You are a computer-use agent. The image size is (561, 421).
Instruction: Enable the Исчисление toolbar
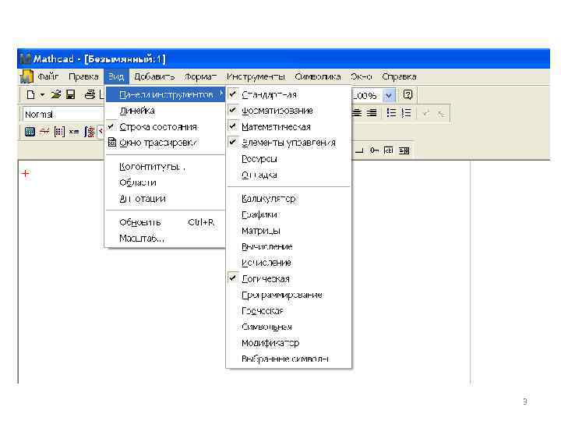coord(288,263)
